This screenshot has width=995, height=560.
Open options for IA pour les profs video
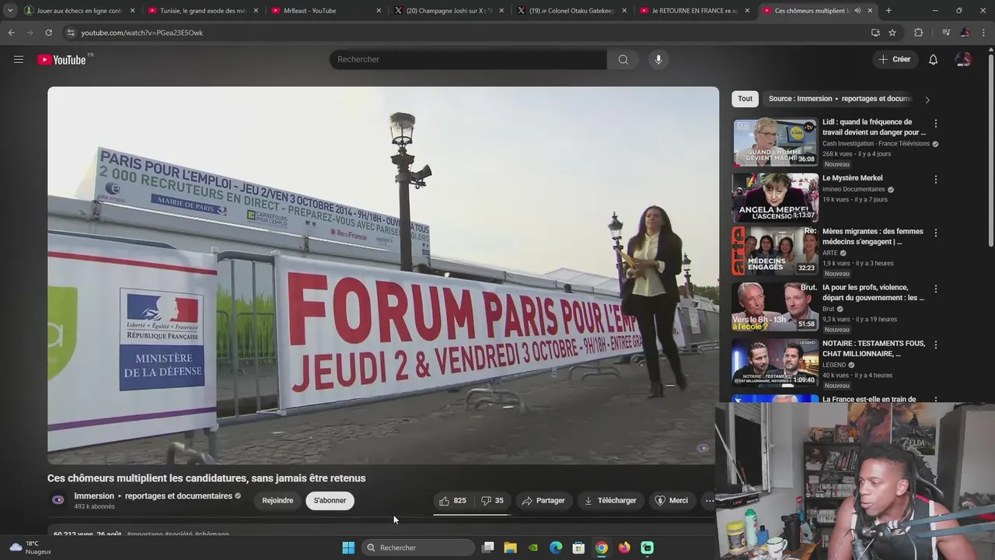[935, 289]
